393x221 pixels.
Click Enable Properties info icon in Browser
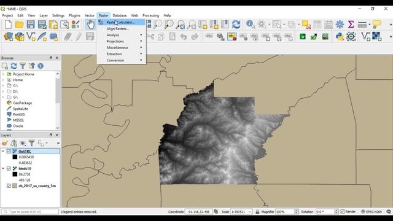41,66
